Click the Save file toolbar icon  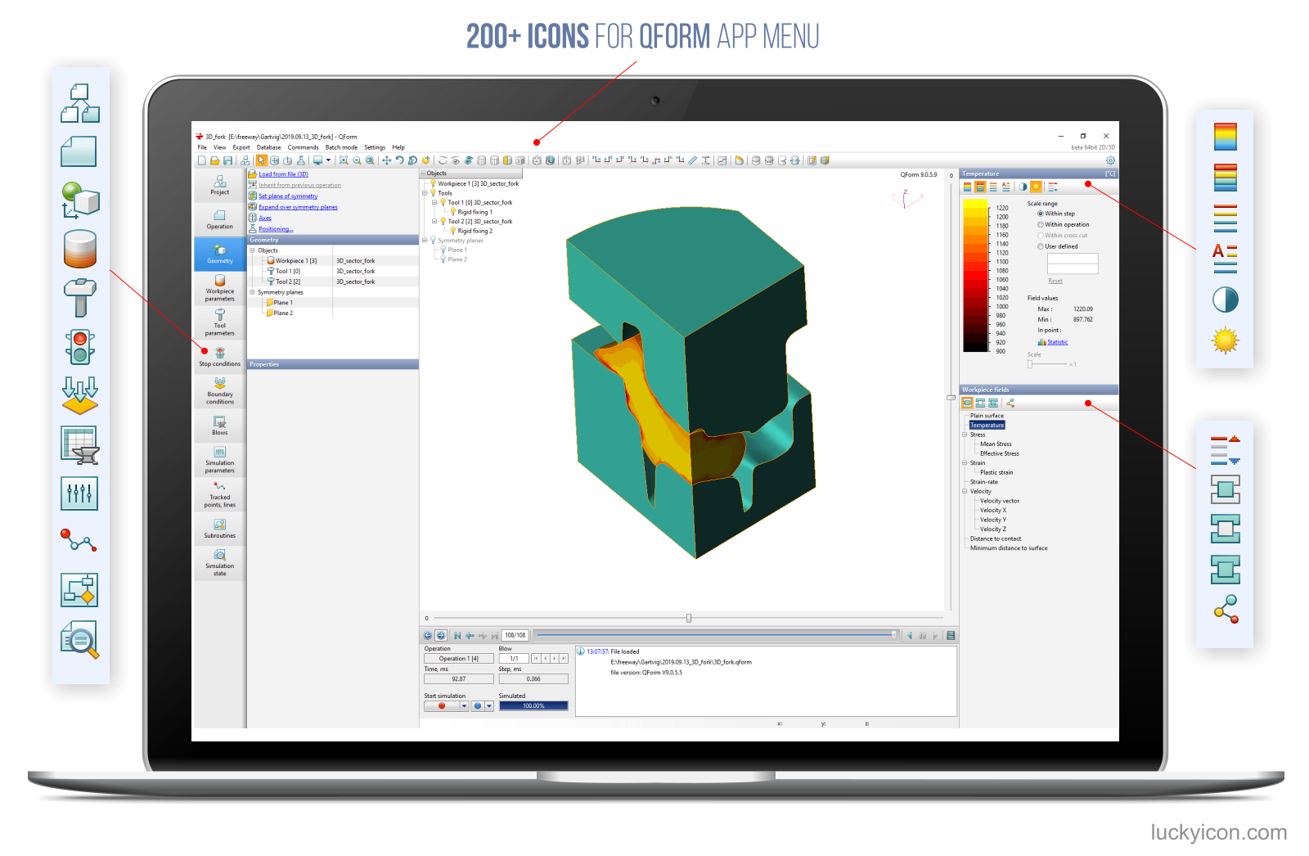pyautogui.click(x=227, y=160)
